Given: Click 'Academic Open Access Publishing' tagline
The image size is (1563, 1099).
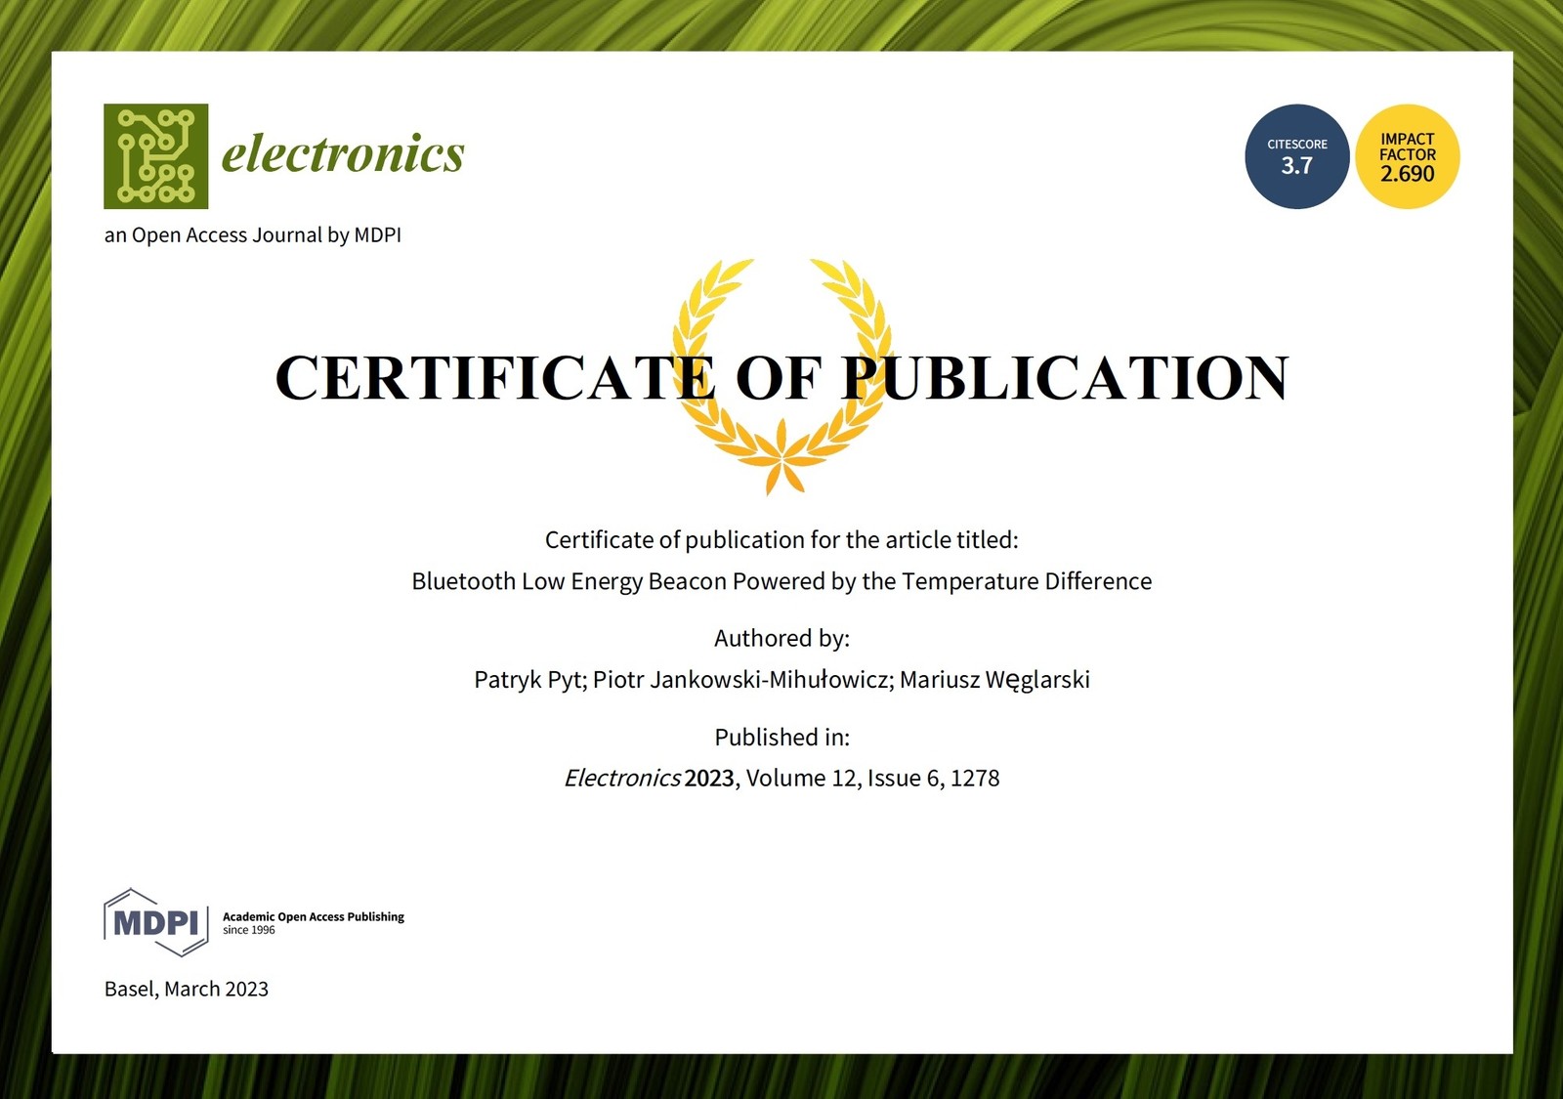Looking at the screenshot, I should tap(313, 916).
